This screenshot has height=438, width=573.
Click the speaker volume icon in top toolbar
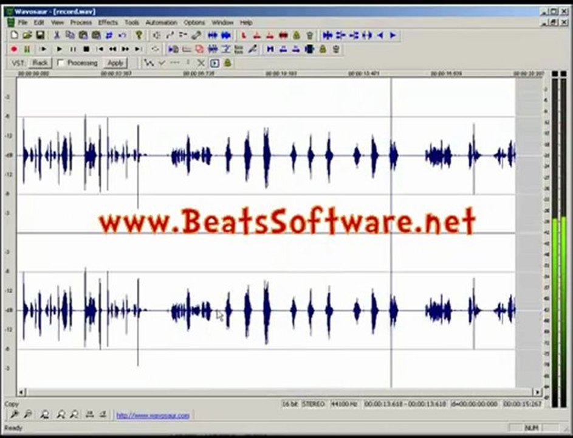157,35
